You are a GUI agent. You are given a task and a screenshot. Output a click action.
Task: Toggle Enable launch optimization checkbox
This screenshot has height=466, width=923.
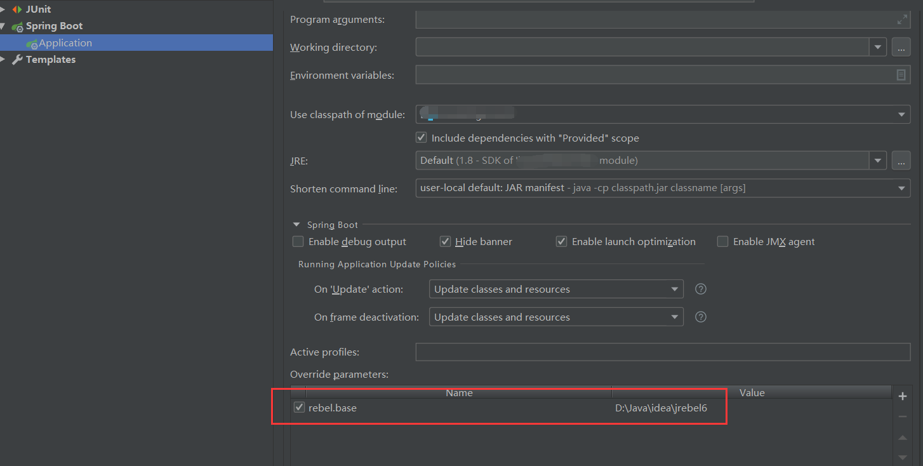[561, 241]
